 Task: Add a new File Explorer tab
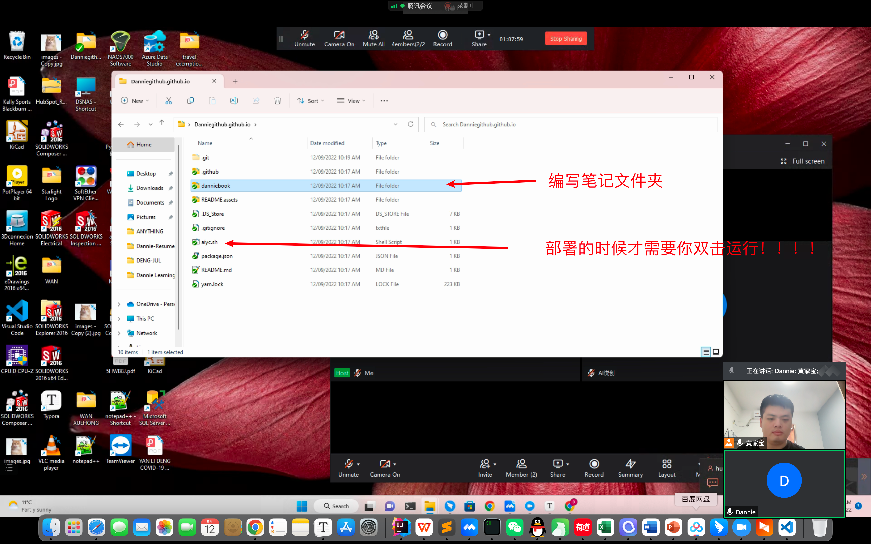point(235,81)
